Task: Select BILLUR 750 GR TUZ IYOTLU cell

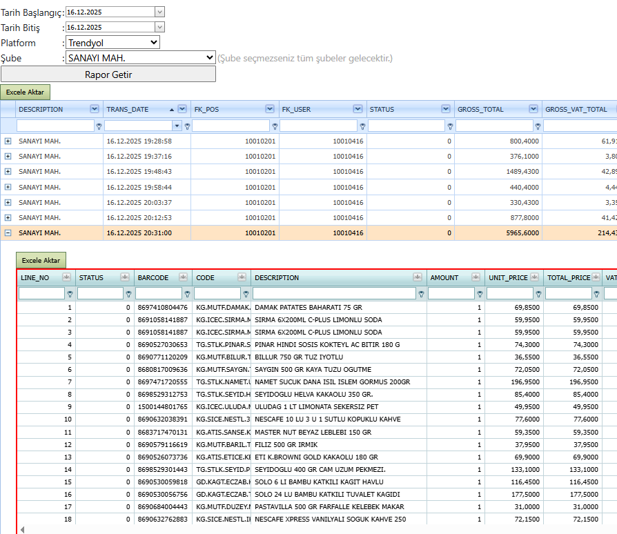Action: (x=338, y=357)
